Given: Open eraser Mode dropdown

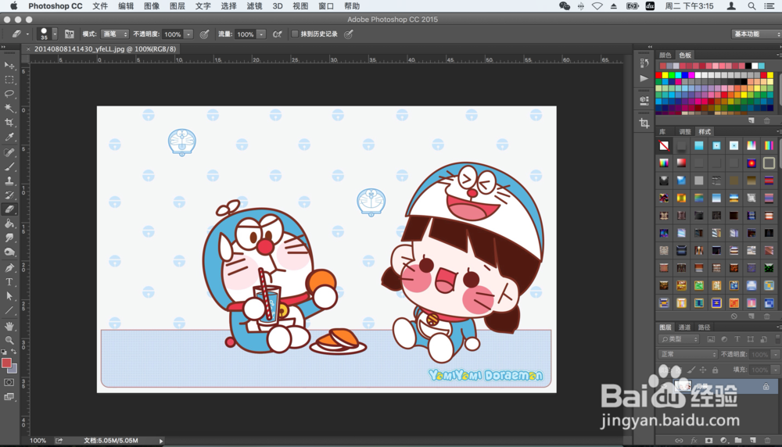Looking at the screenshot, I should pyautogui.click(x=115, y=34).
